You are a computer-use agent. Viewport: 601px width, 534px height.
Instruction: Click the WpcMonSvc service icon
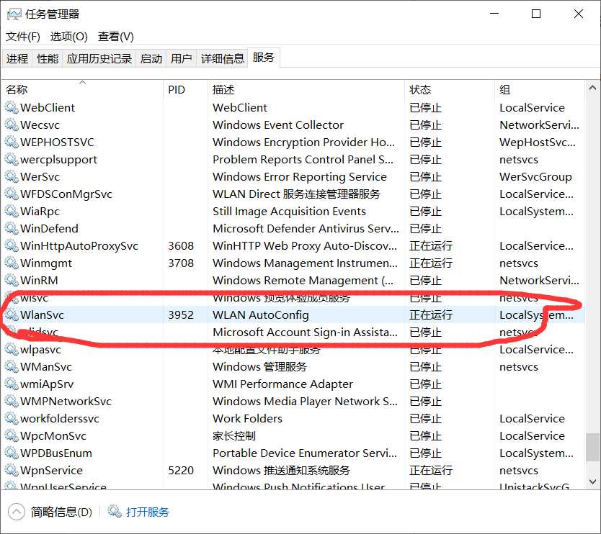[x=12, y=435]
